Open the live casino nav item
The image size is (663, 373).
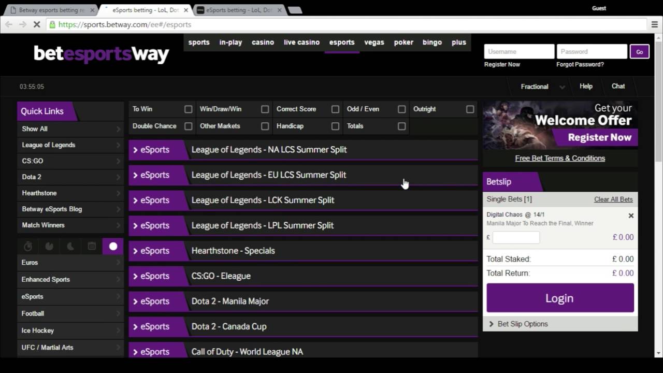(x=301, y=42)
